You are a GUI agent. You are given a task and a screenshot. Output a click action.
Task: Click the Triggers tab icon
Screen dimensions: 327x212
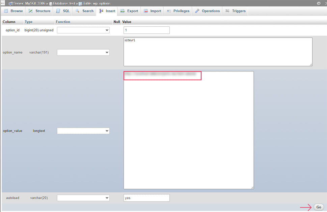point(227,11)
